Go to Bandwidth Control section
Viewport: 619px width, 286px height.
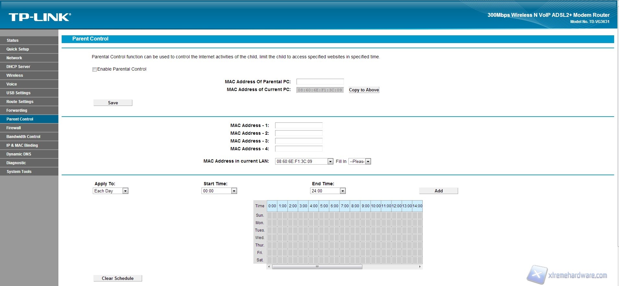click(x=23, y=137)
